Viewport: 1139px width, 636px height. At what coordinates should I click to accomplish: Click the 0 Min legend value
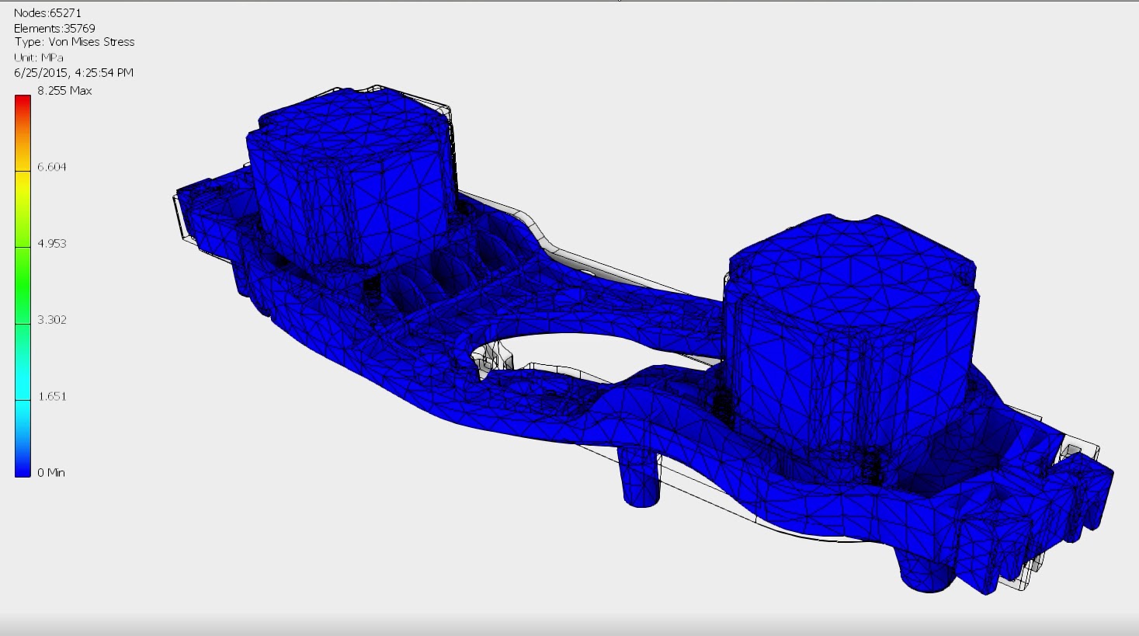point(51,472)
